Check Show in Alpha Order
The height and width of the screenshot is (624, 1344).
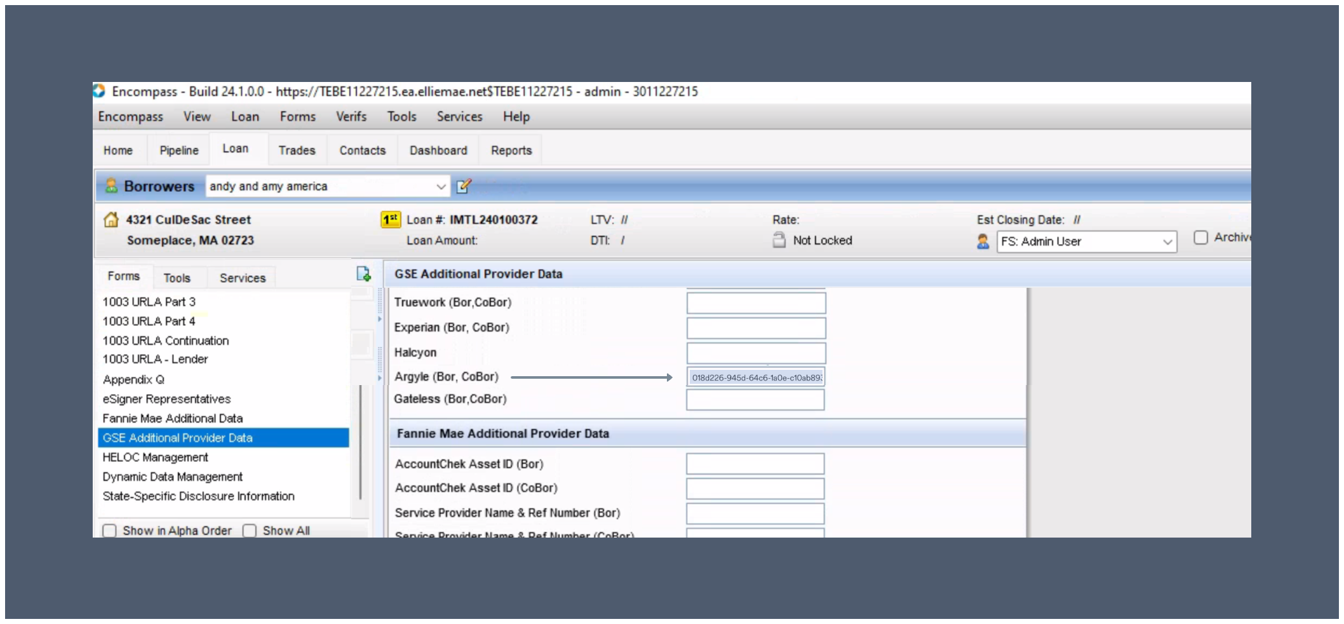[110, 530]
